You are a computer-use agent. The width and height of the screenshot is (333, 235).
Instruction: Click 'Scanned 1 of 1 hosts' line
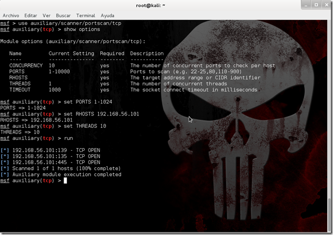60,168
